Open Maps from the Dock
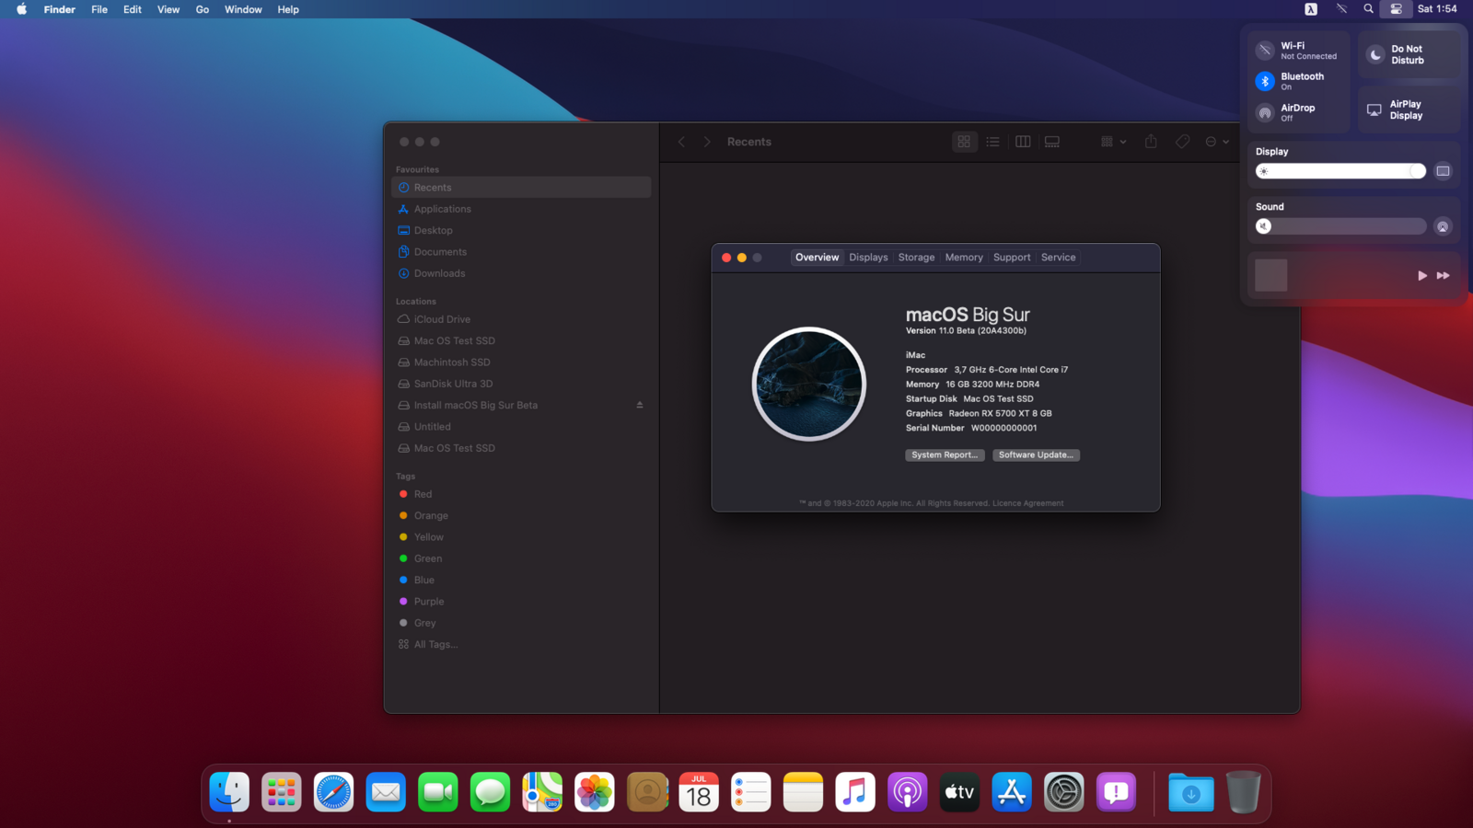This screenshot has width=1473, height=828. pos(542,792)
